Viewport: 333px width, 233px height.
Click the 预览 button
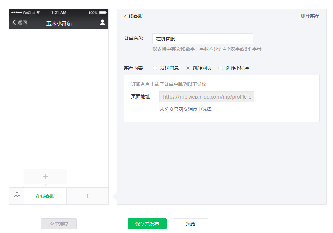point(190,224)
